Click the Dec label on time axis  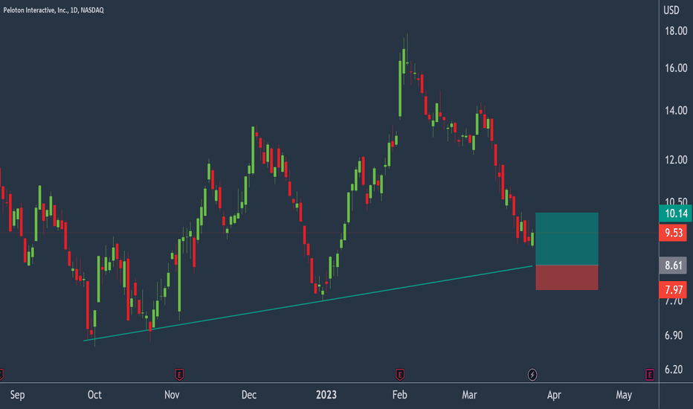(x=249, y=395)
